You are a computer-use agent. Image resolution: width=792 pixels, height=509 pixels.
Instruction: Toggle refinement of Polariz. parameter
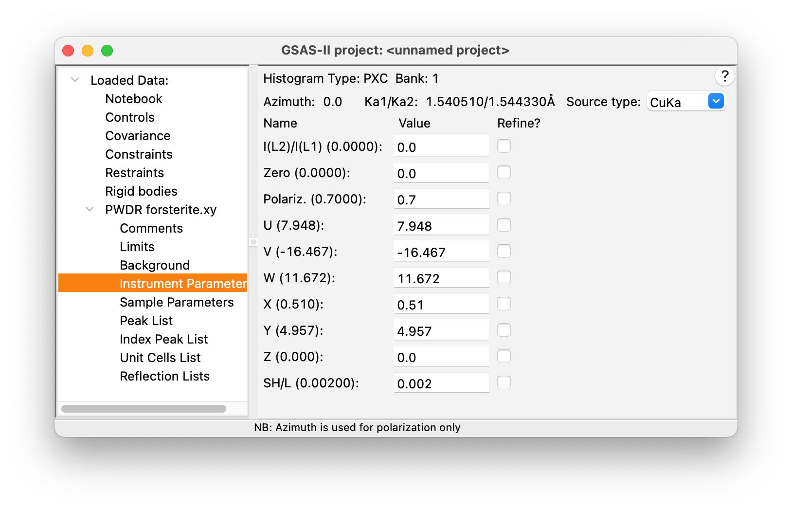click(504, 199)
